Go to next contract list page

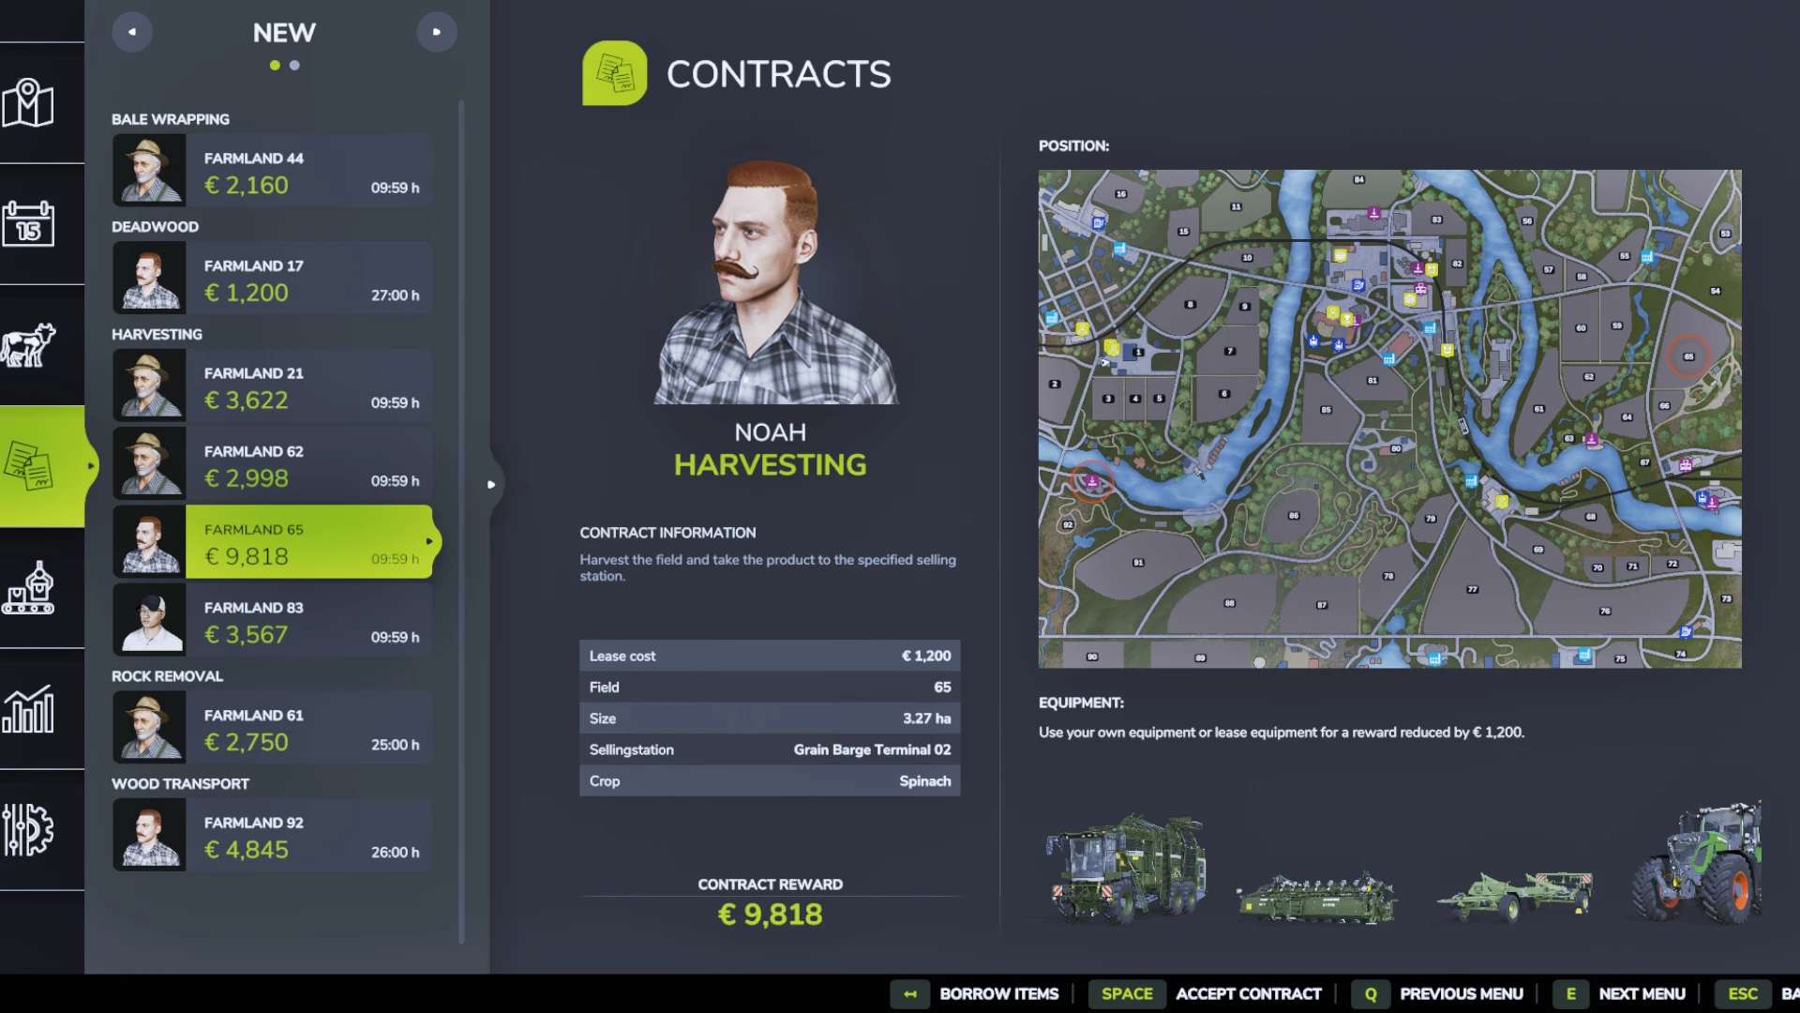[x=436, y=32]
